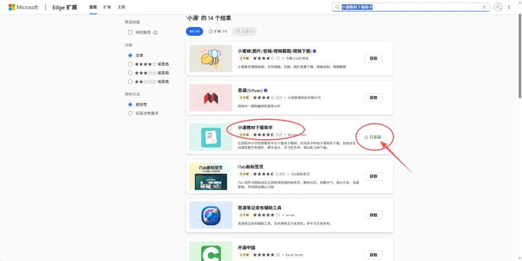Open the 思源笔记发布辅助工具 title link
The image size is (522, 261).
(x=260, y=208)
